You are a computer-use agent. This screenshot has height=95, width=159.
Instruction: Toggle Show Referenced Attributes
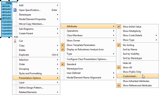119,85
